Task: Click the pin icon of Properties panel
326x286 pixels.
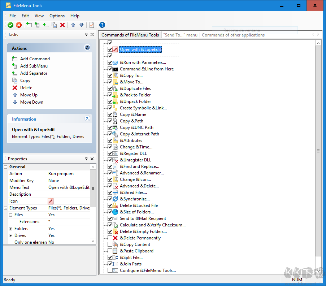Action: 87,159
